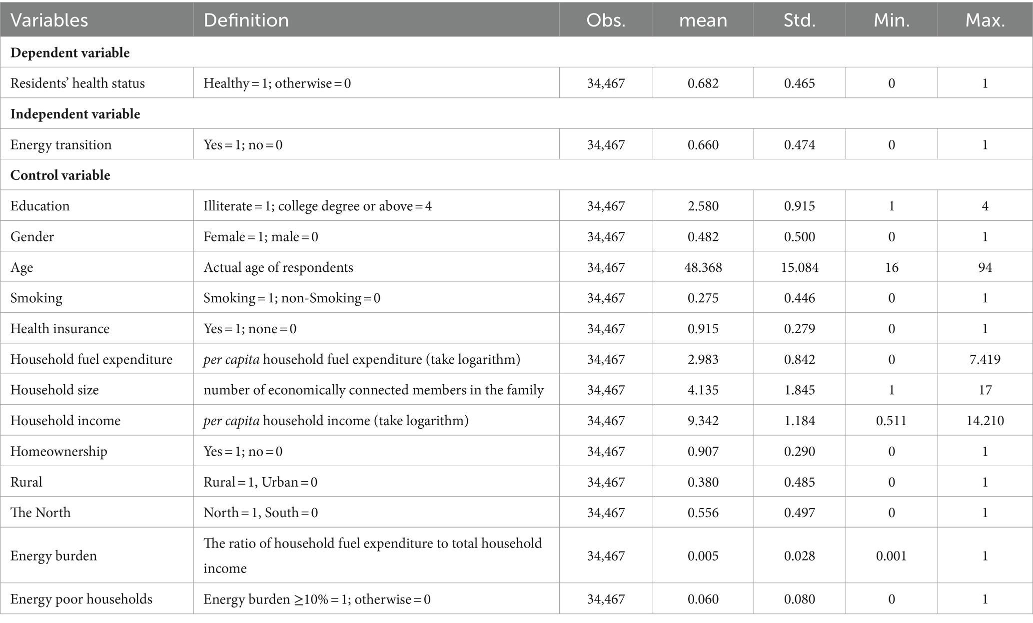Click the Std. column header
Image resolution: width=1033 pixels, height=623 pixels.
(799, 20)
